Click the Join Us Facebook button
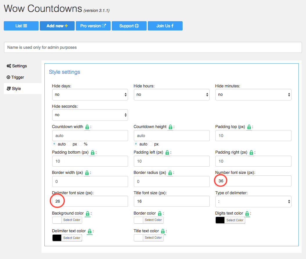Viewport: 306px width, 259px height. (x=165, y=26)
